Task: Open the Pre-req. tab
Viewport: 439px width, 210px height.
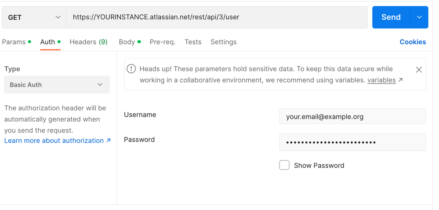Action: point(163,42)
